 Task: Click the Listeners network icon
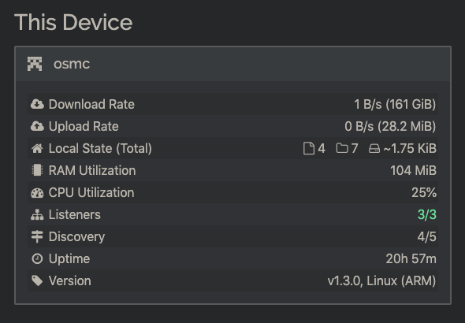37,214
